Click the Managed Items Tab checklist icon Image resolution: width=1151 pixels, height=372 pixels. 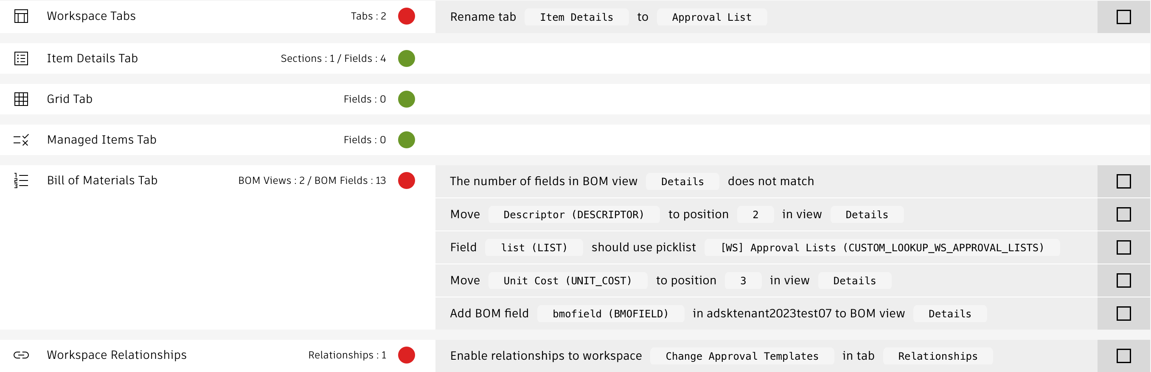21,140
